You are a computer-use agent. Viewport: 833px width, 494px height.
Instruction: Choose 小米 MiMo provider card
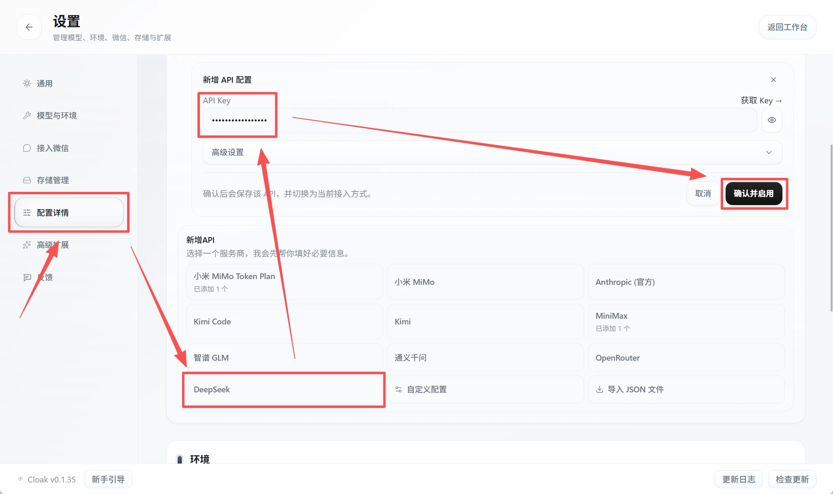485,282
